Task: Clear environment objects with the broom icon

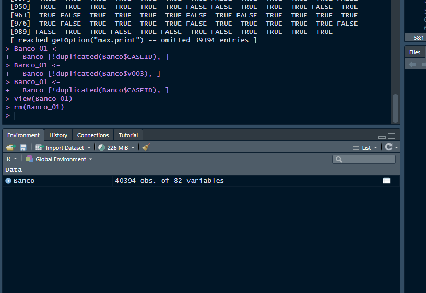Action: click(146, 148)
